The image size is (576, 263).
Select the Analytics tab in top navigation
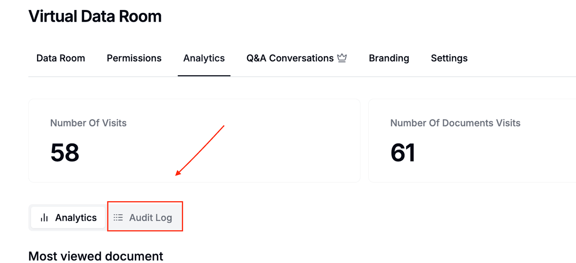(204, 58)
